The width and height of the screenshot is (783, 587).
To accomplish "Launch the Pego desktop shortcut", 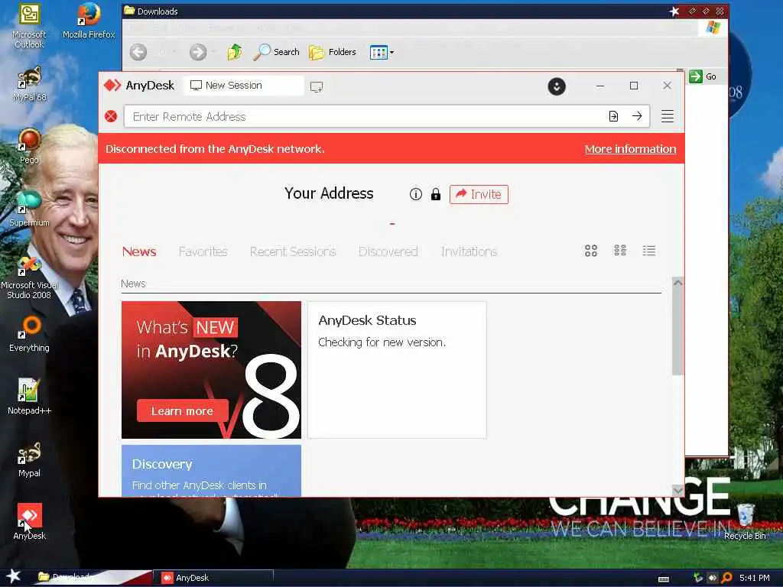I will click(x=30, y=146).
